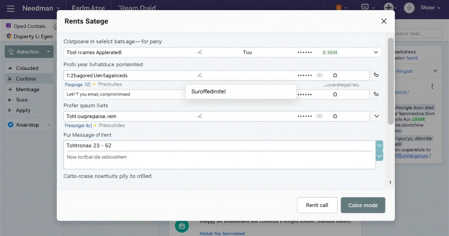Viewport: 449px width, 236px height.
Task: Click the teal dropdown beside Tohtronaa 23 - 62
Action: pos(380,145)
